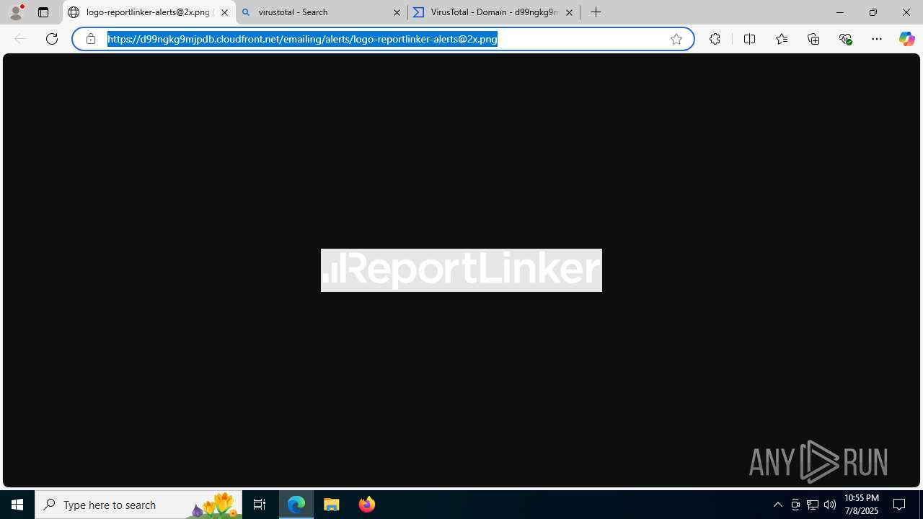This screenshot has width=923, height=519.
Task: Enable split screen view
Action: [x=749, y=39]
